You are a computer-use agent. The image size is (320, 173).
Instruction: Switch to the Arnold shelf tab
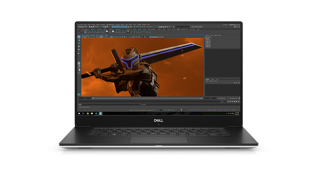click(x=169, y=29)
